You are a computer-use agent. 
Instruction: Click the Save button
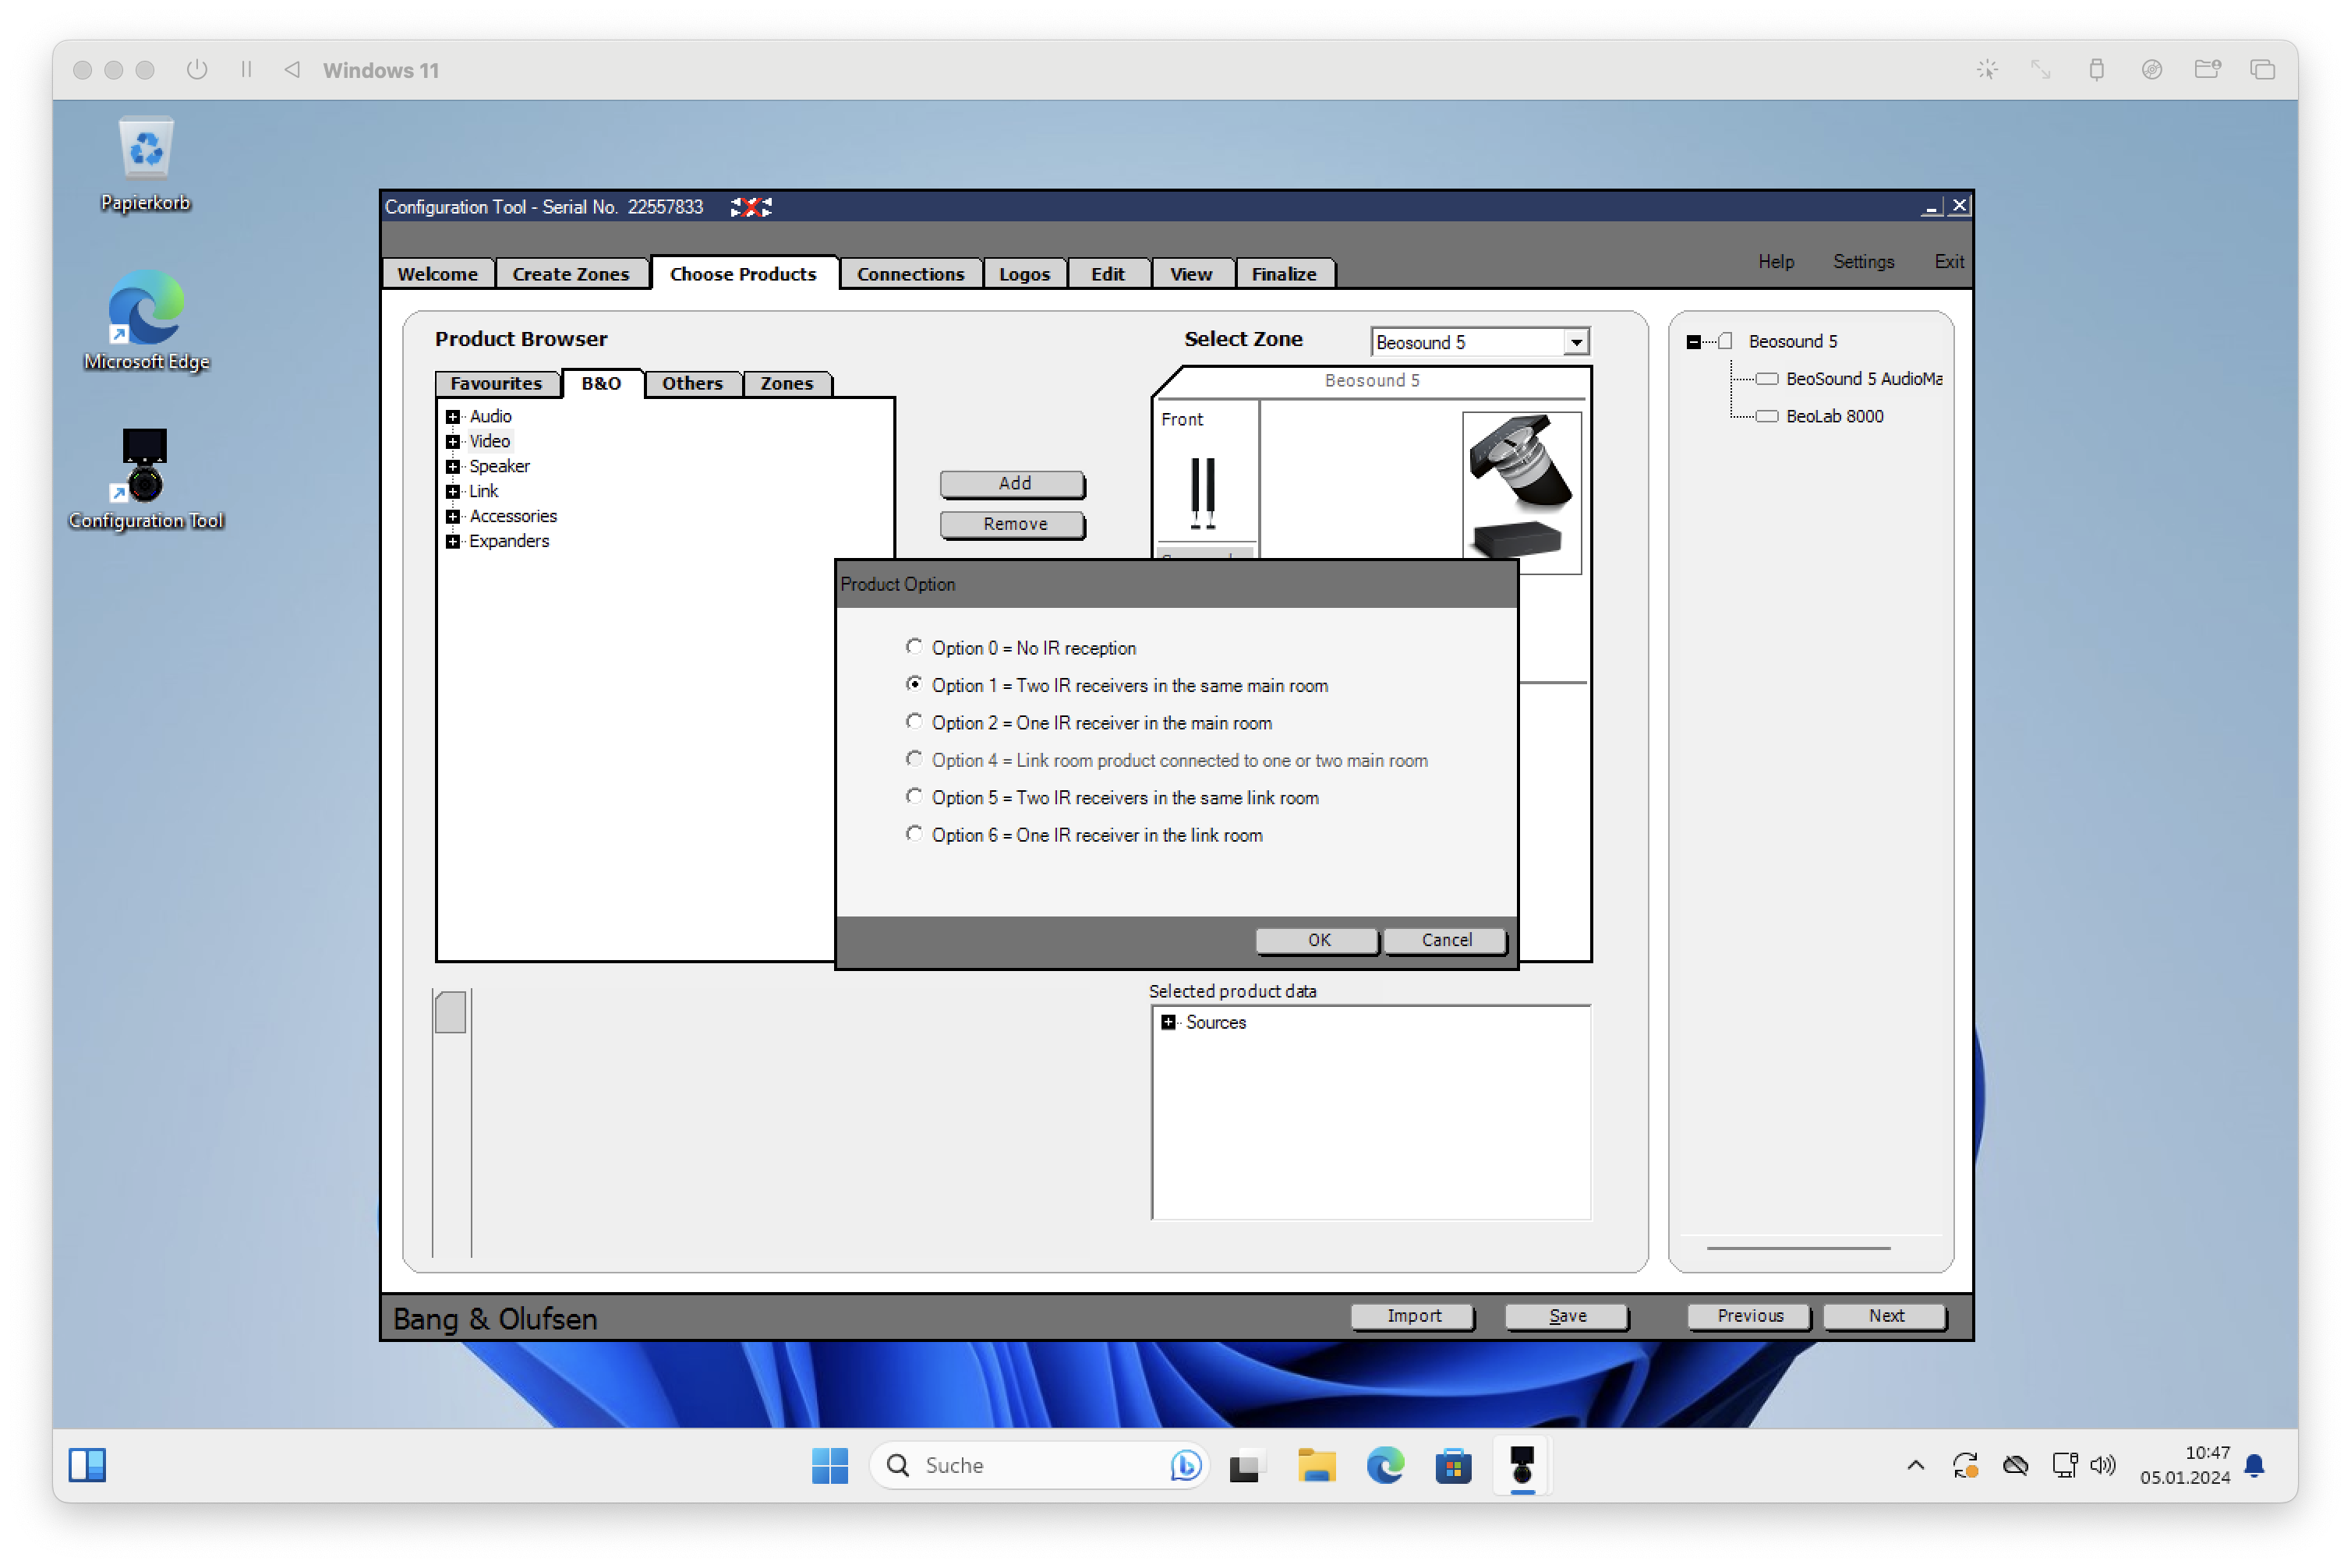click(1567, 1316)
